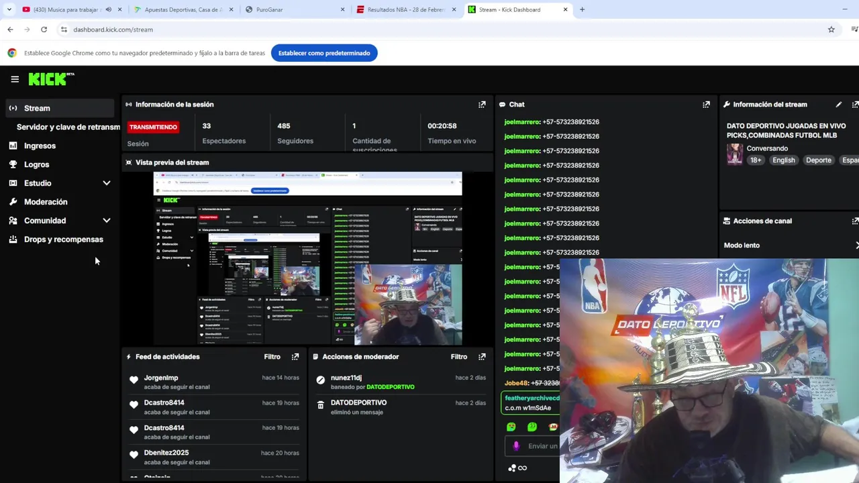Click the English language tag
The height and width of the screenshot is (483, 859).
[783, 160]
